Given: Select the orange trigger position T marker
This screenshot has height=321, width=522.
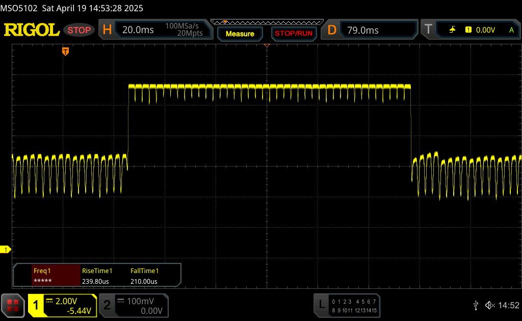Looking at the screenshot, I should tap(65, 51).
